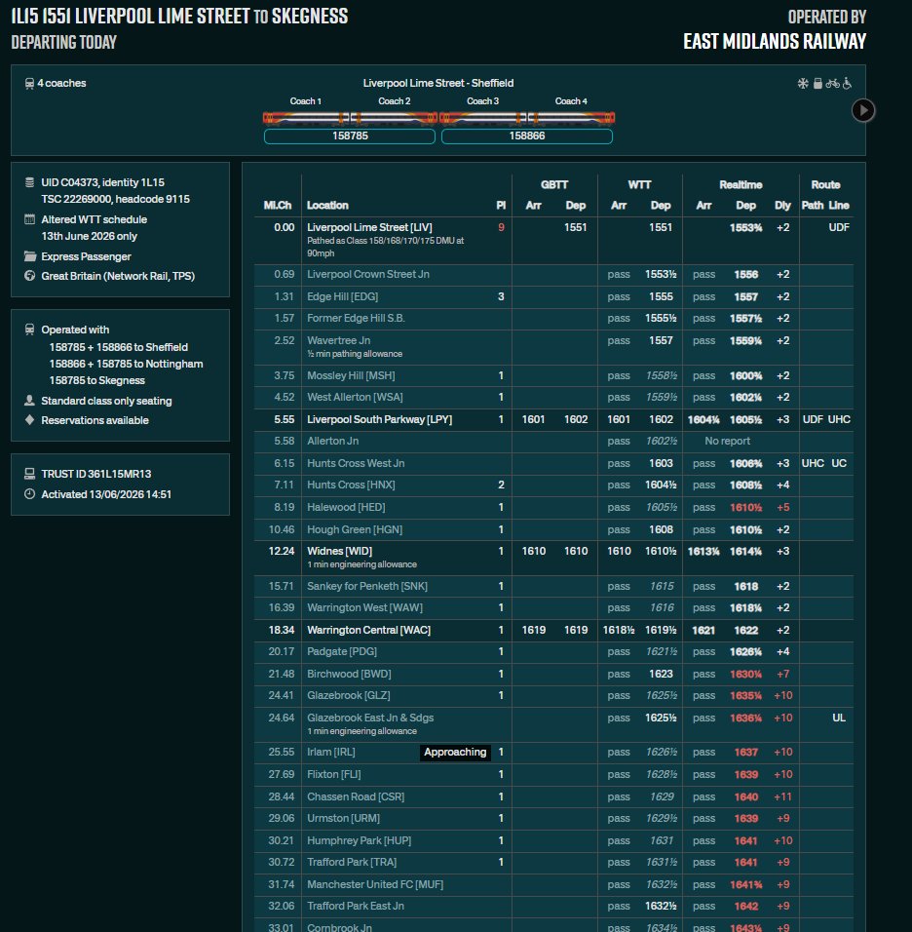Click the person icon beside Standard class seating
Screen dimensions: 912x932
[29, 401]
